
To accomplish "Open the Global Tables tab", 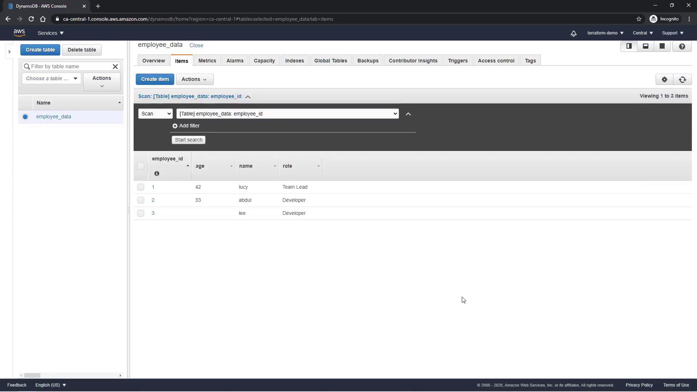I will [330, 61].
